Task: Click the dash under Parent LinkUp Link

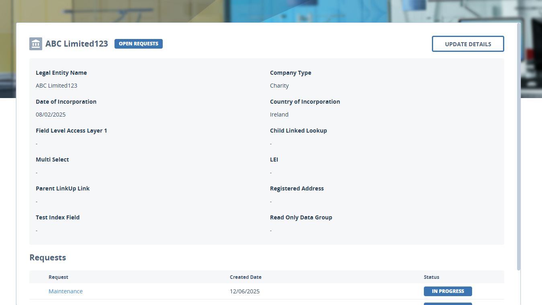Action: coord(37,201)
